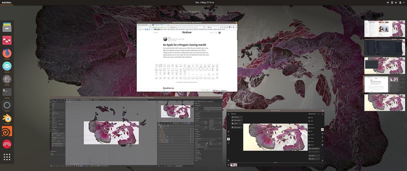Image resolution: width=407 pixels, height=171 pixels.
Task: Select the highlighted current workspace thumbnail
Action: coord(385,84)
